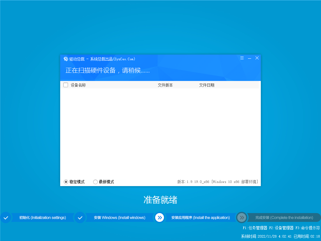The height and width of the screenshot is (241, 321).
Task: Click the F2:设备管理器 shortcut text
Action: 281,228
